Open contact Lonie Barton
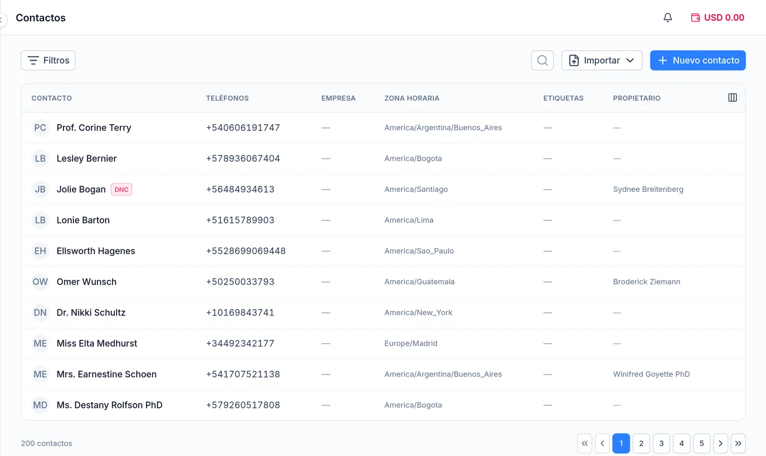766x456 pixels. 83,220
